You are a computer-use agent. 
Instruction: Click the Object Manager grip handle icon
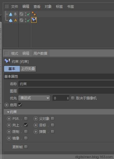click(x=7, y=7)
